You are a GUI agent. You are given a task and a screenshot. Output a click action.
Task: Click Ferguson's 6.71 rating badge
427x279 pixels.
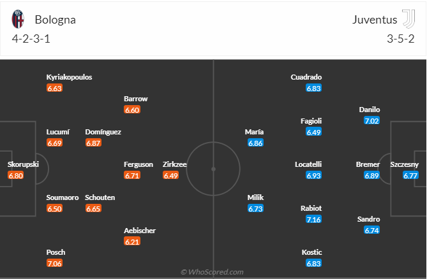131,176
